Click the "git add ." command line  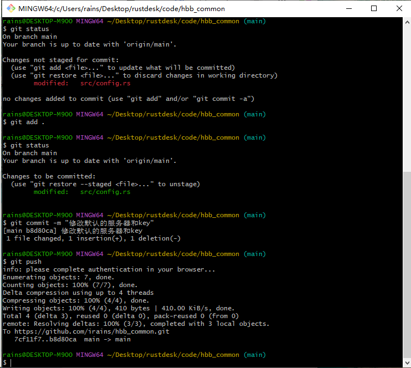tap(24, 122)
